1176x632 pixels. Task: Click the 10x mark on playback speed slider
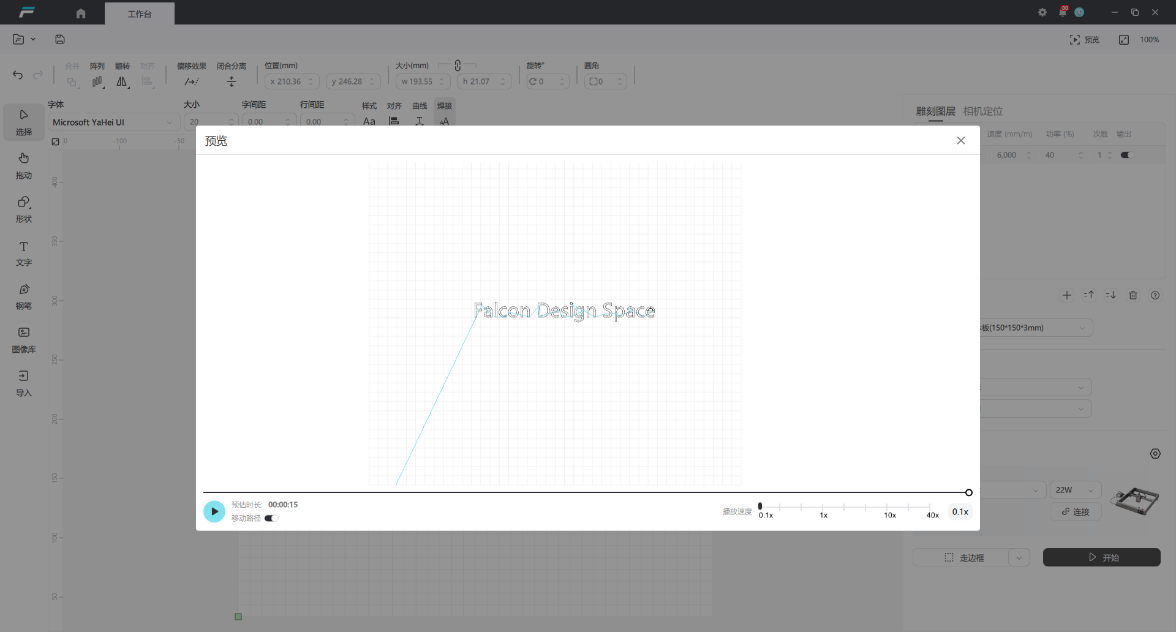[x=887, y=507]
